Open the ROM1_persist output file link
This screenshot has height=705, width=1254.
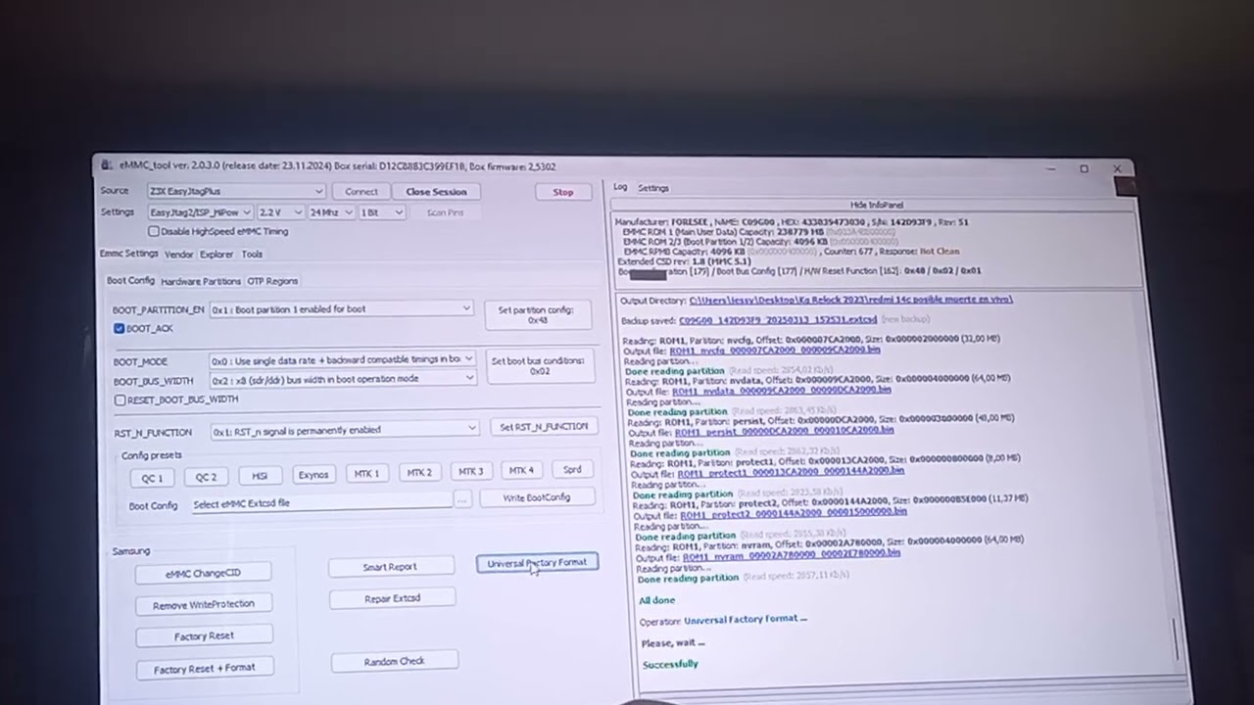coord(784,430)
